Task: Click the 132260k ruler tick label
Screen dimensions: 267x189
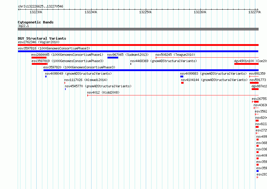Action: coord(200,12)
